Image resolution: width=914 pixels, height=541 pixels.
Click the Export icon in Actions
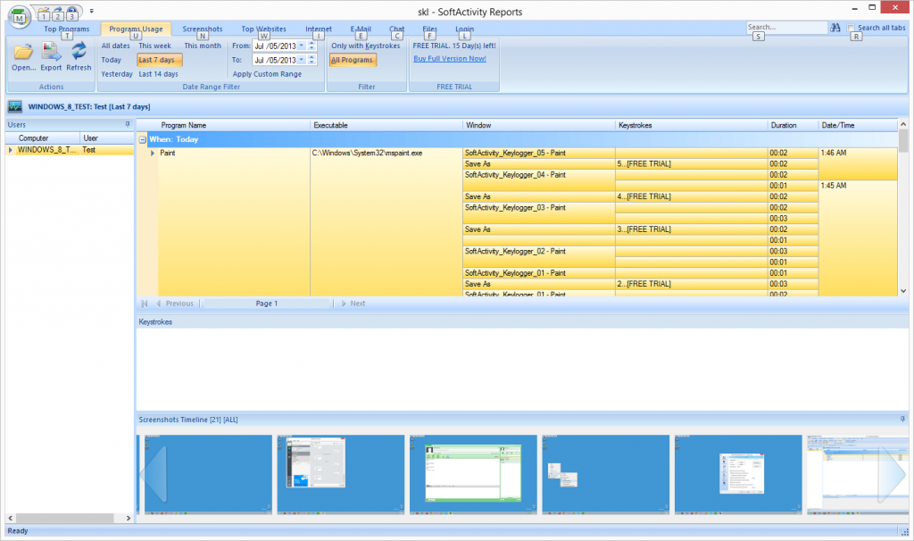pos(51,52)
